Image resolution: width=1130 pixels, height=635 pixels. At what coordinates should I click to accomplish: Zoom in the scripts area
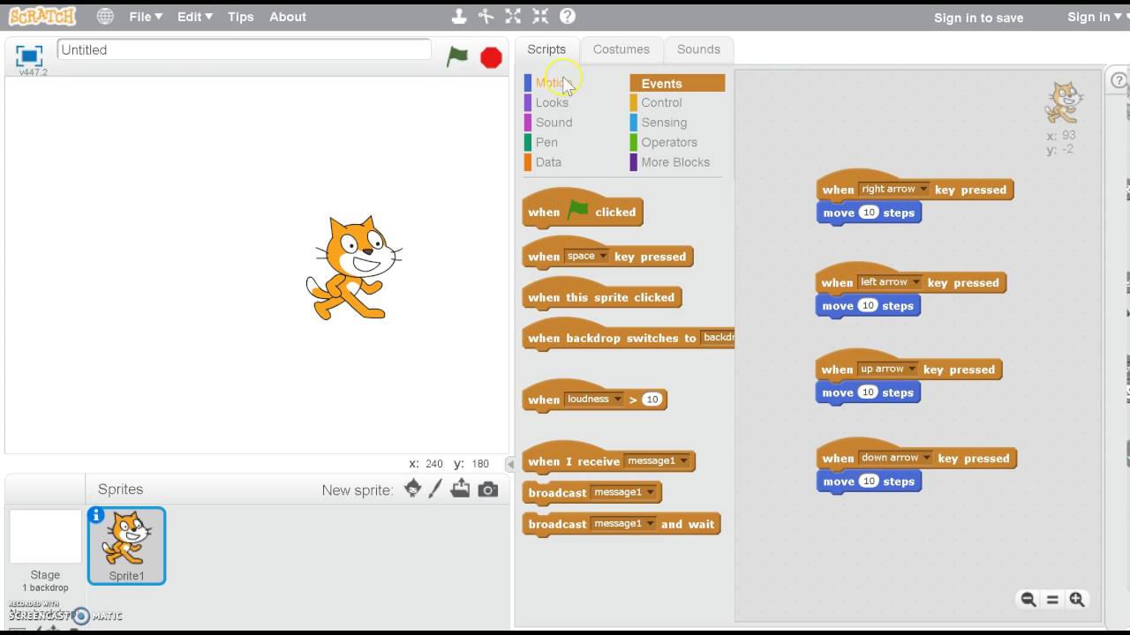(1077, 600)
